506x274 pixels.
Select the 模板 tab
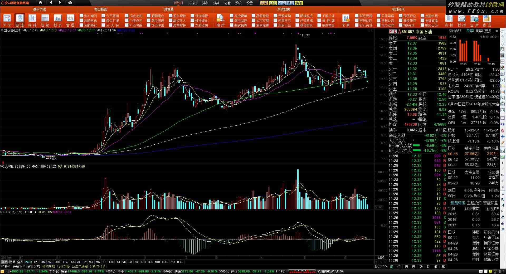point(12,262)
